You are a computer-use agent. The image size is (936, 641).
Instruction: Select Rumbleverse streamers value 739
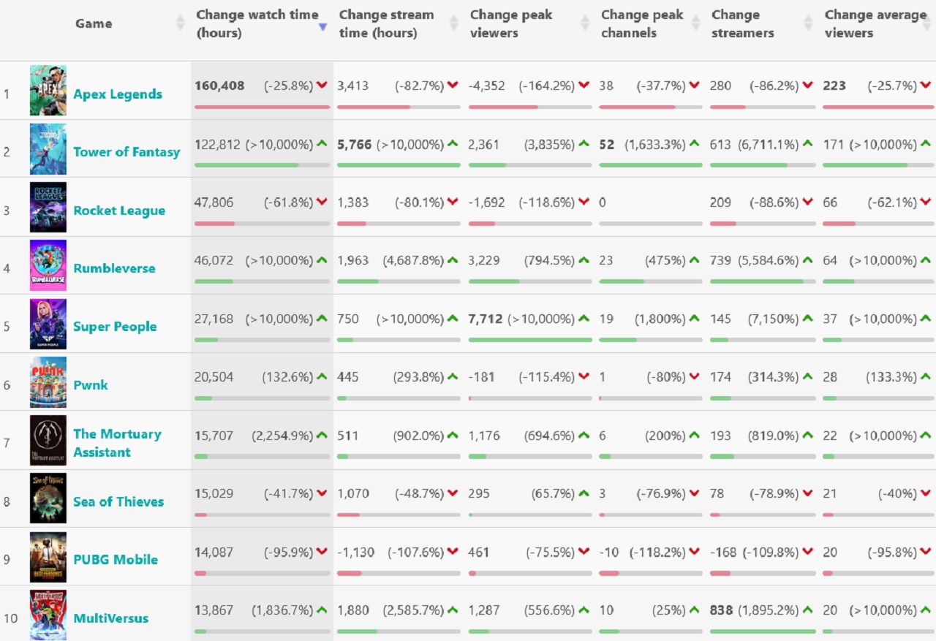click(x=720, y=260)
